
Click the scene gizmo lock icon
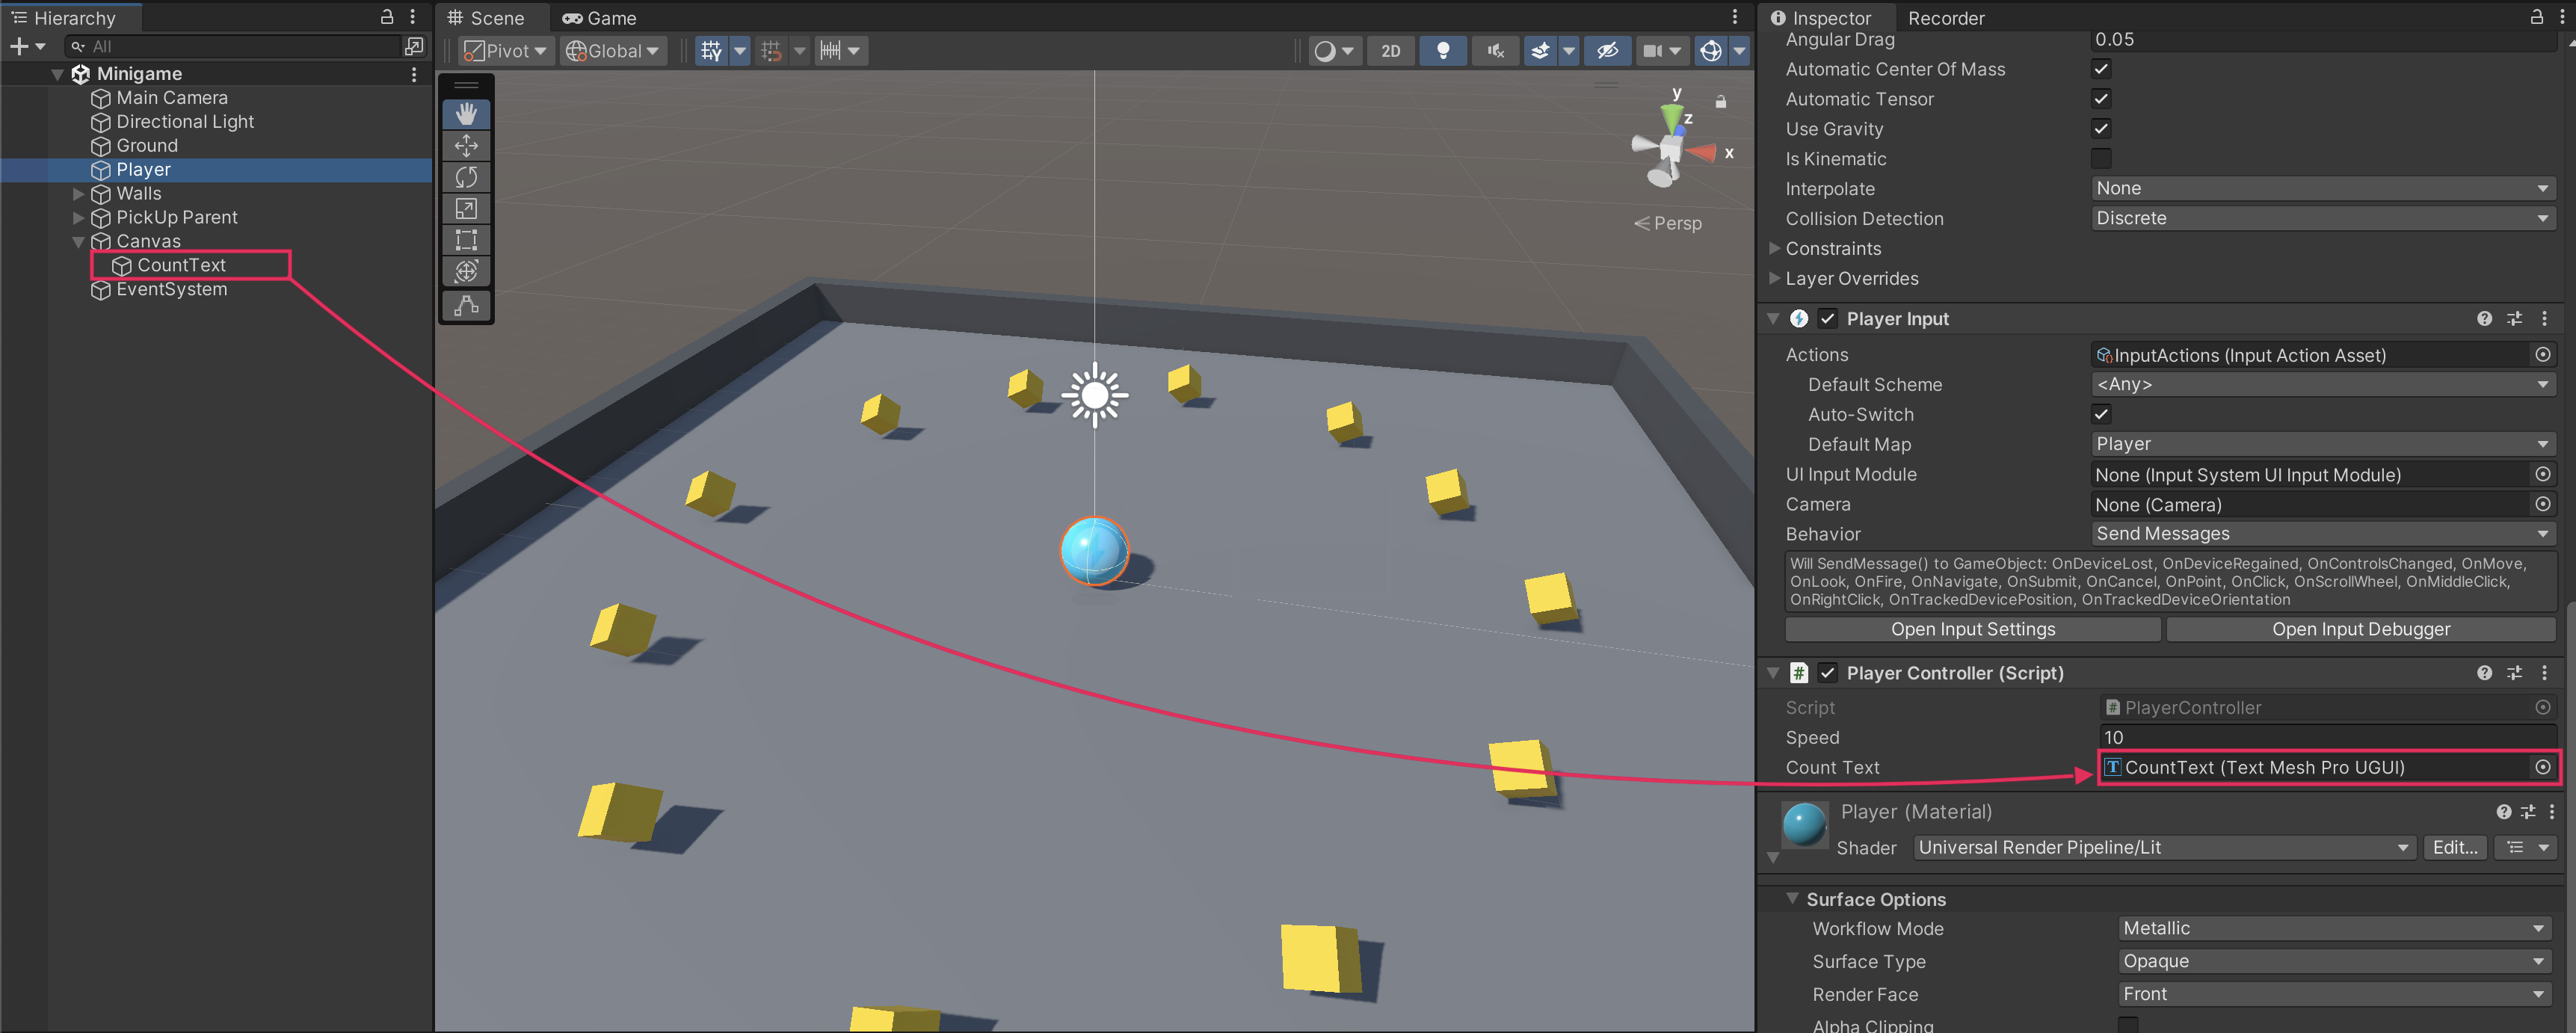pyautogui.click(x=1720, y=102)
